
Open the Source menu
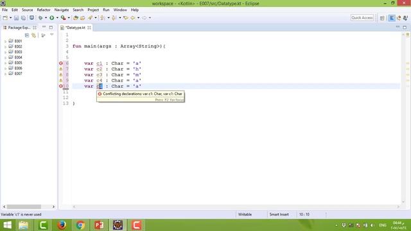[x=27, y=10]
